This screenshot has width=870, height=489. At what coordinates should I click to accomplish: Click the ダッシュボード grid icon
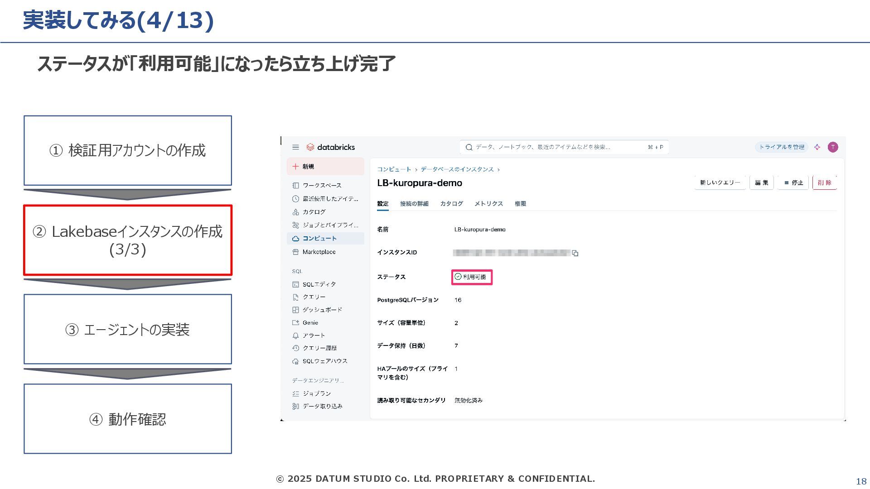[295, 310]
